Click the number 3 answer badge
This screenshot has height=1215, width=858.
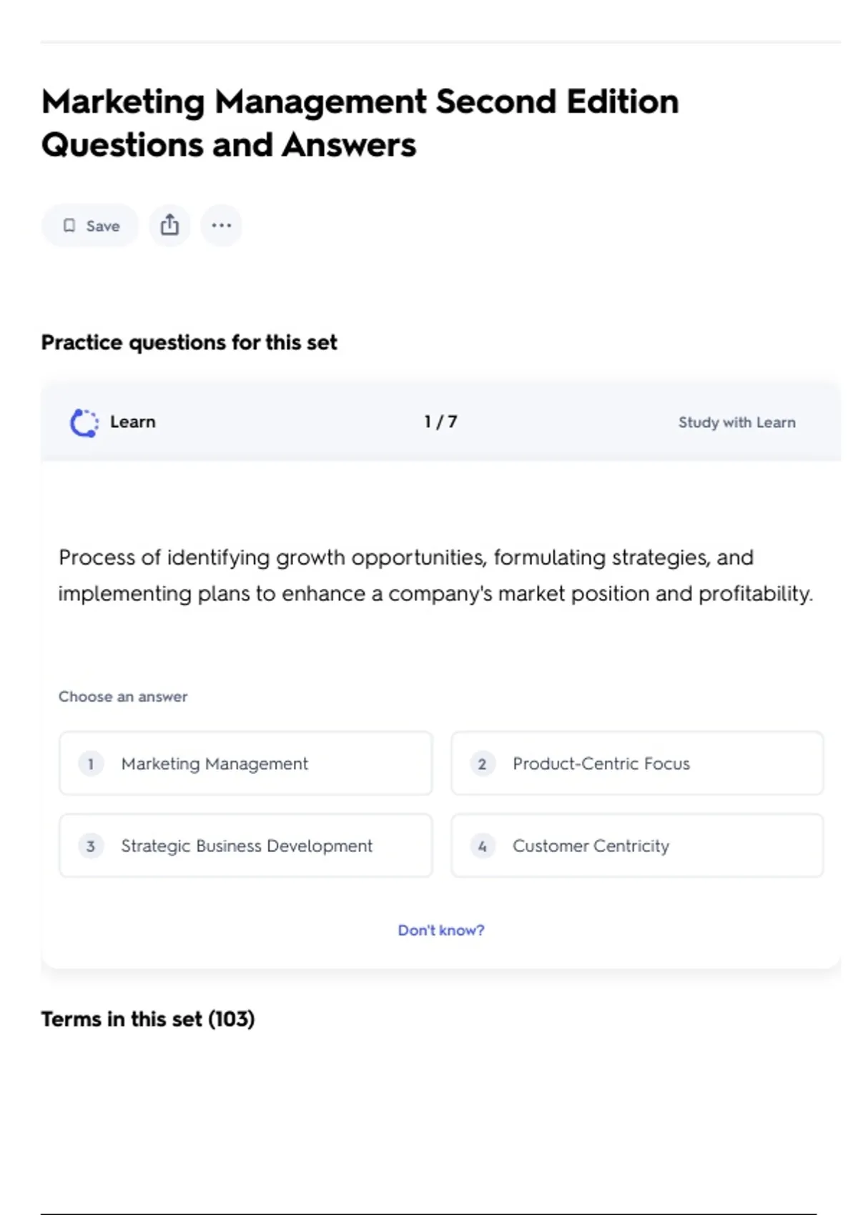(91, 846)
